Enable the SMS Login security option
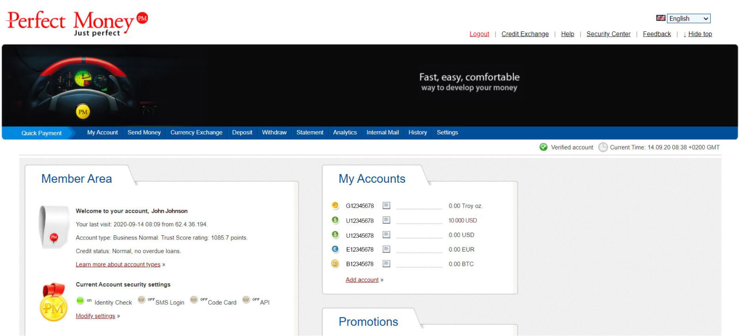The width and height of the screenshot is (739, 336). pos(142,300)
